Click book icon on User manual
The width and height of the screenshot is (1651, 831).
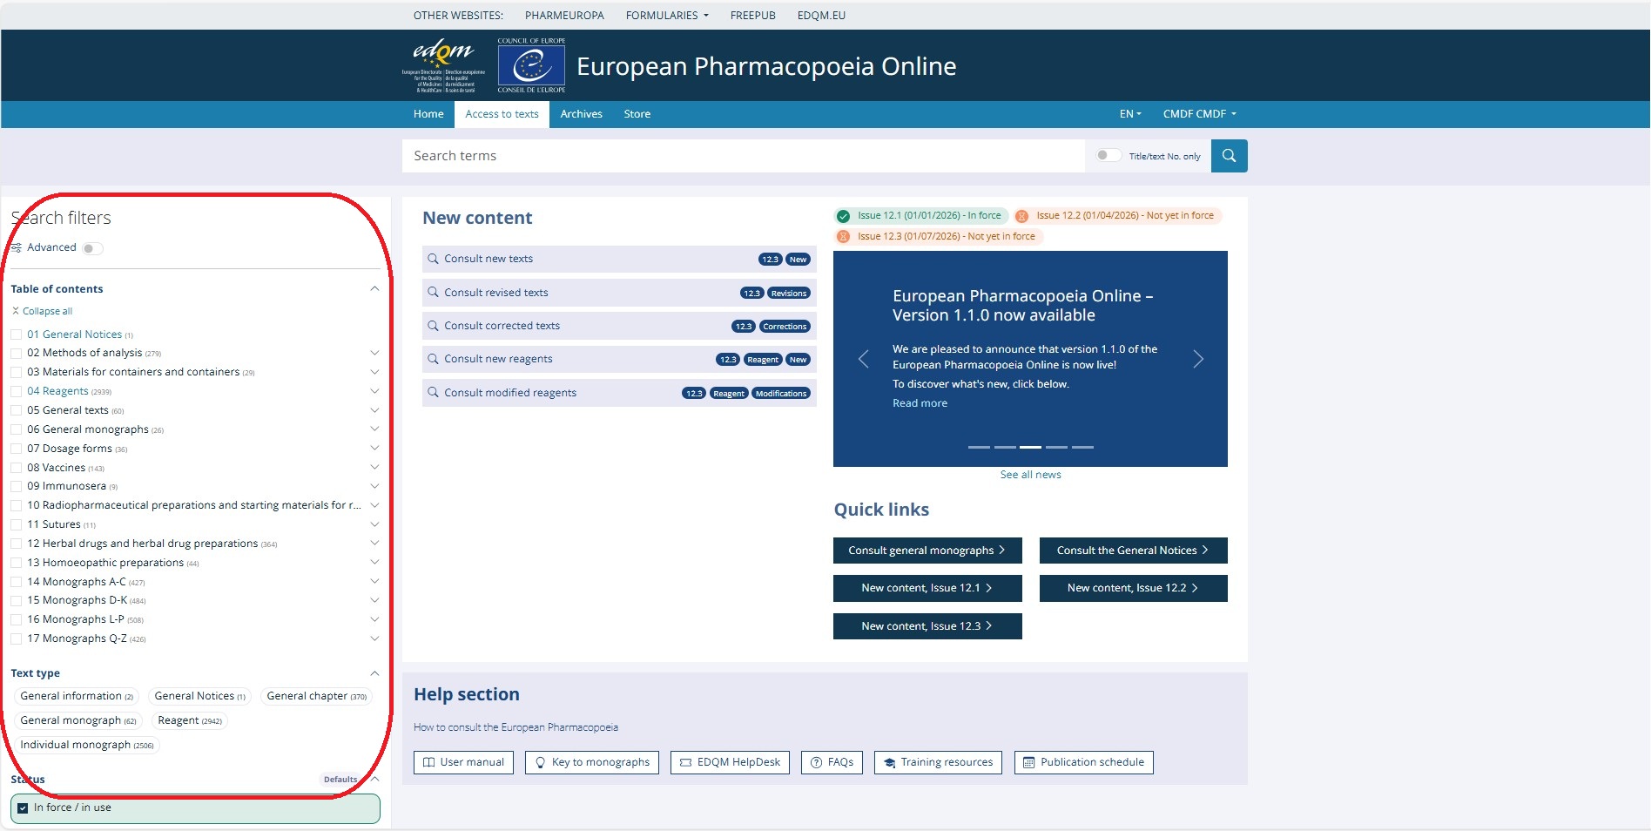[428, 762]
